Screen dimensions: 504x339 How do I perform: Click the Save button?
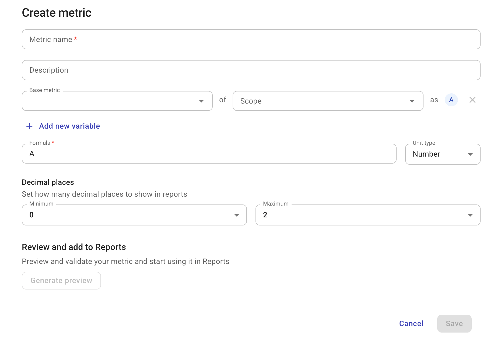pyautogui.click(x=454, y=323)
